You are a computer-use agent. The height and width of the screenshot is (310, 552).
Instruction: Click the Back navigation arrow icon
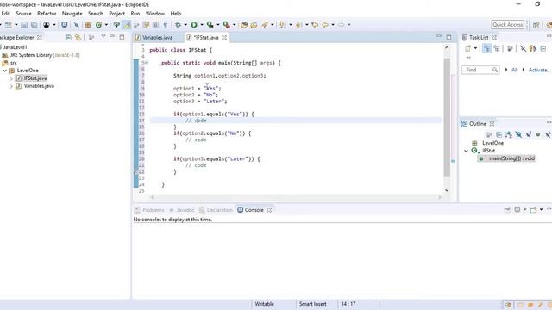325,25
